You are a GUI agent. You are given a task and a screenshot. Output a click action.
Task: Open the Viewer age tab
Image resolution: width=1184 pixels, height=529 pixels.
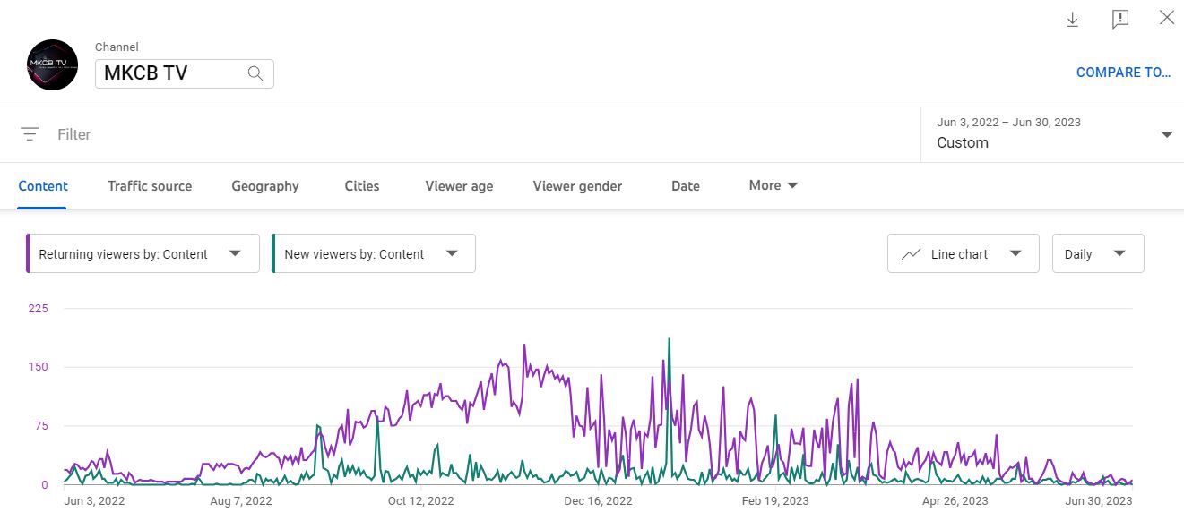pyautogui.click(x=459, y=186)
